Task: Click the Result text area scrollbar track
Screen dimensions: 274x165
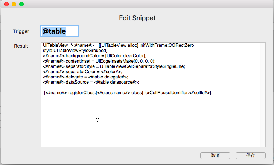Action: point(262,94)
